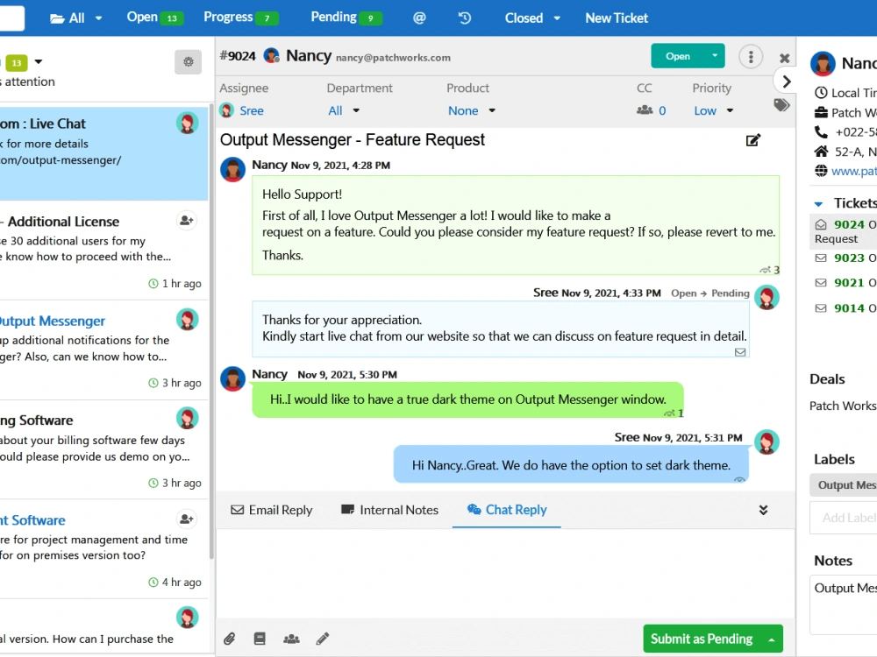Assign user icon on Additional License ticket
This screenshot has height=657, width=877.
point(186,221)
